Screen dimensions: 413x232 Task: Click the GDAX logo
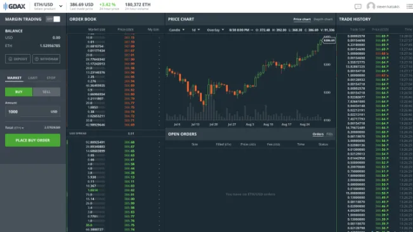pos(15,6)
